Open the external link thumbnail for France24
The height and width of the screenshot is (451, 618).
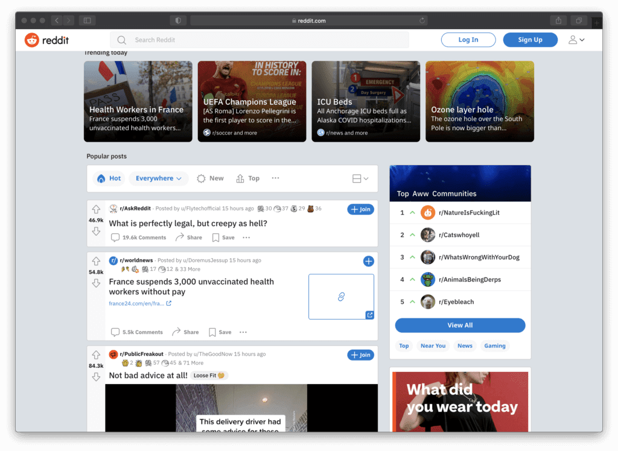[x=341, y=297]
